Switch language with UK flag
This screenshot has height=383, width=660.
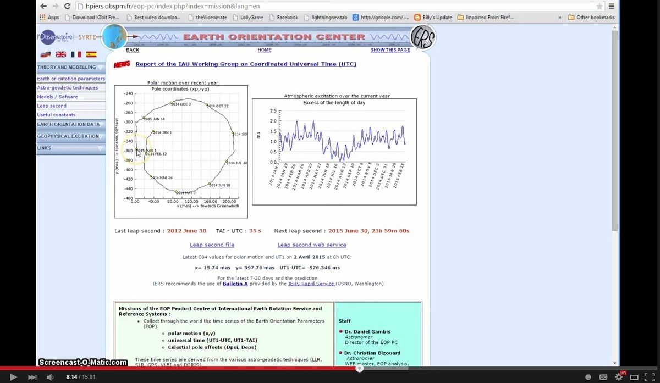[61, 54]
